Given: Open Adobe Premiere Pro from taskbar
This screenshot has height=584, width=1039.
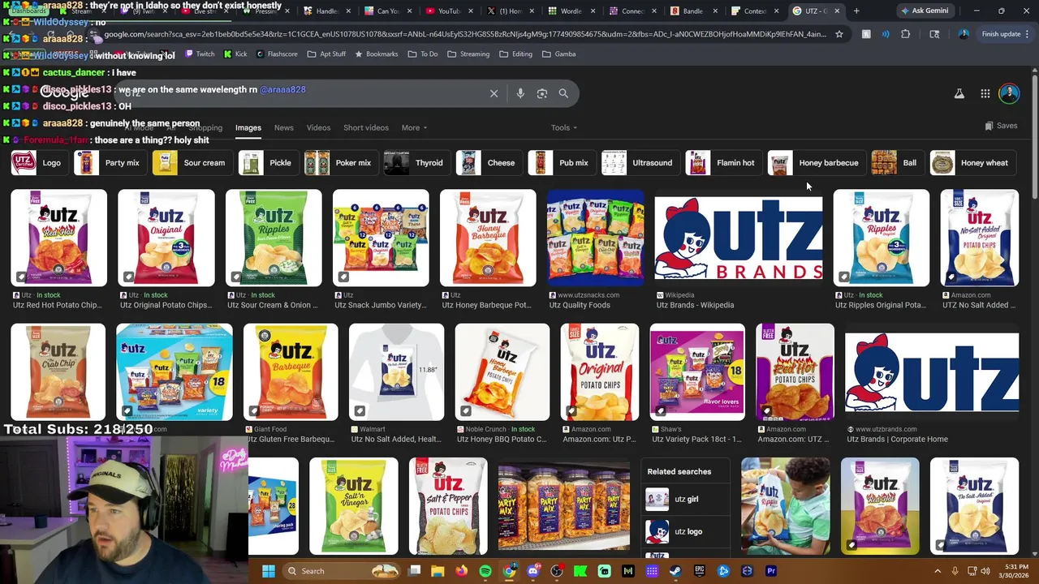Looking at the screenshot, I should (x=771, y=571).
